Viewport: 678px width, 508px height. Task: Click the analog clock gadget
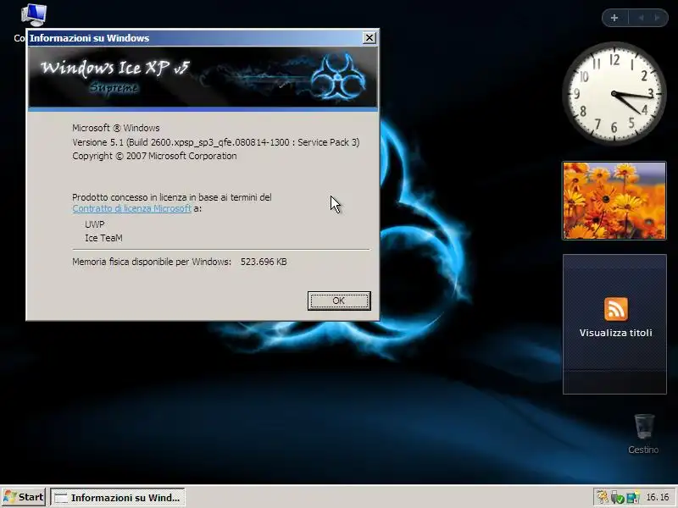614,93
